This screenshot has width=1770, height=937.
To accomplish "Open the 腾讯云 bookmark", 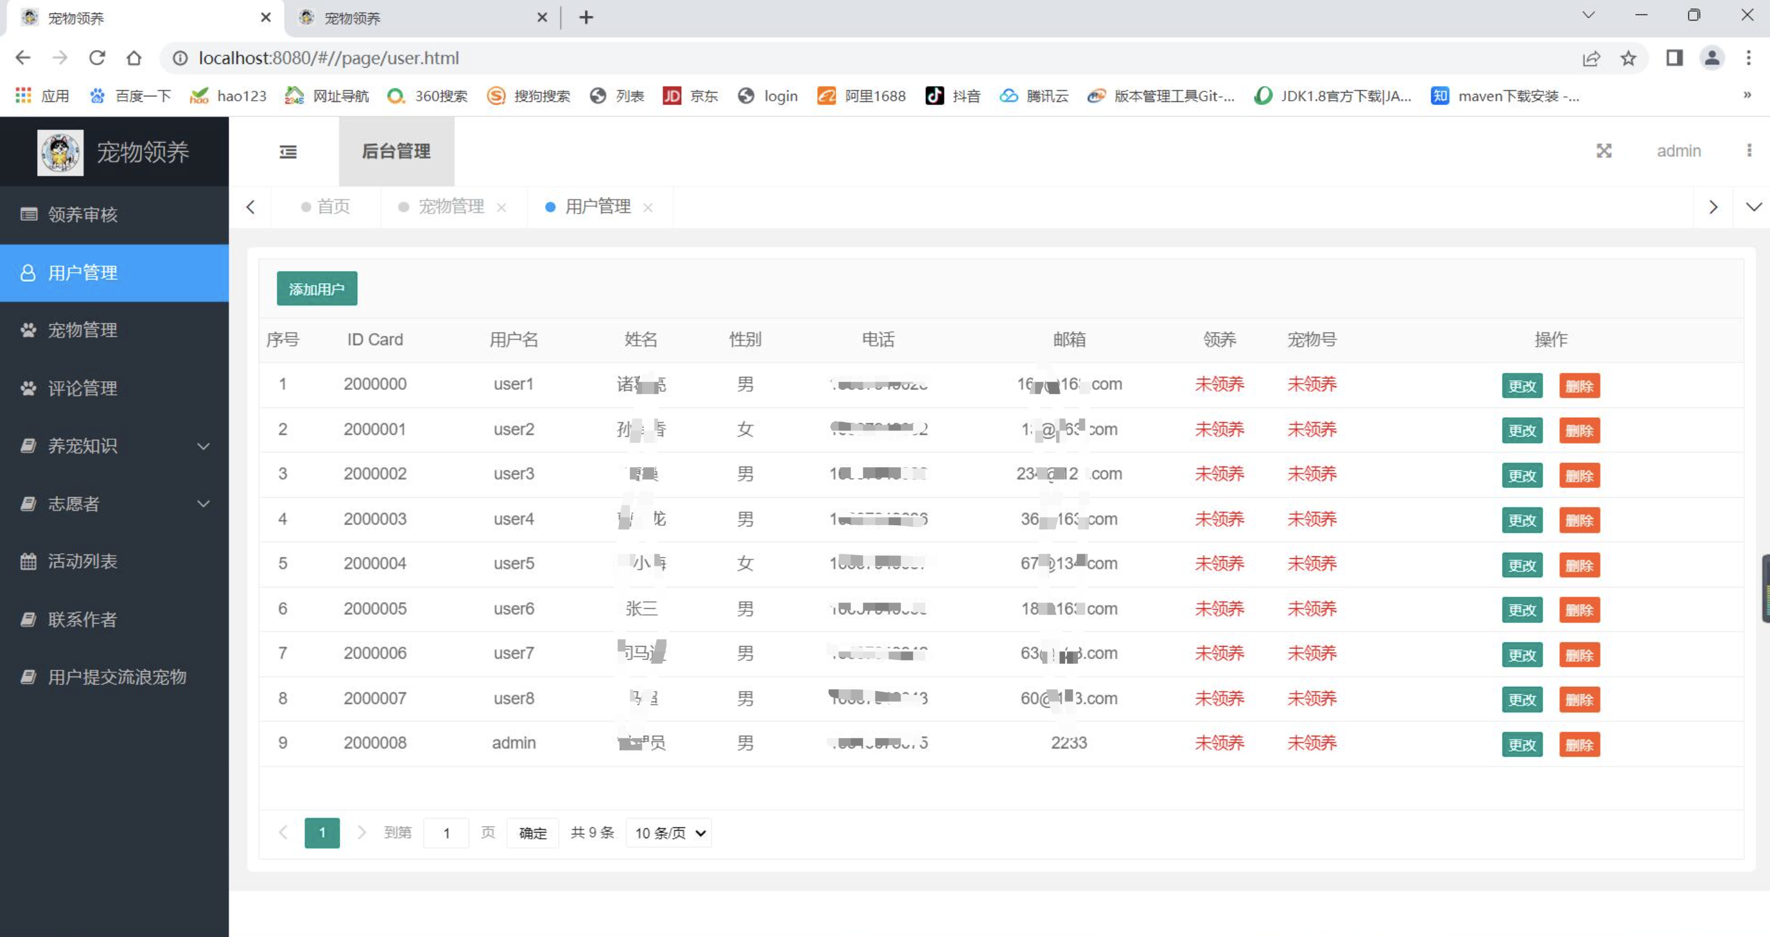I will 1034,96.
